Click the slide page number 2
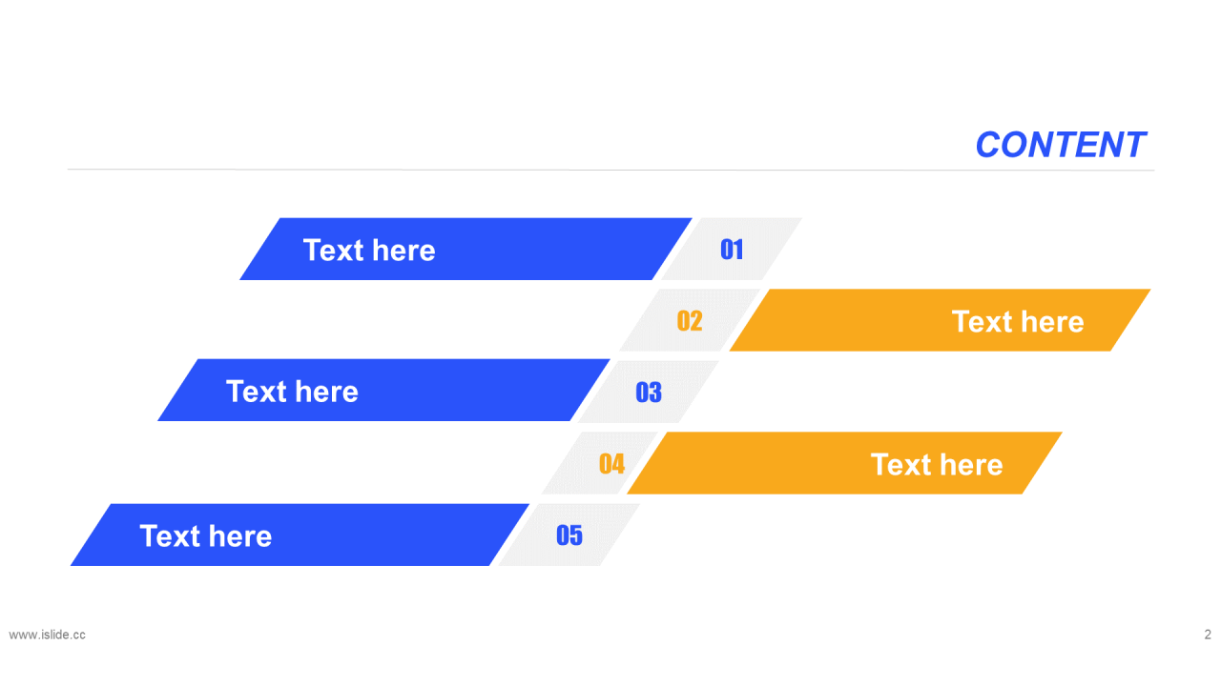Image resolution: width=1221 pixels, height=686 pixels. click(1208, 635)
